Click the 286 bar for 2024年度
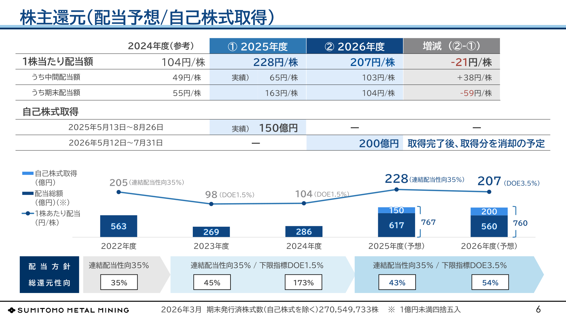 [x=304, y=231]
